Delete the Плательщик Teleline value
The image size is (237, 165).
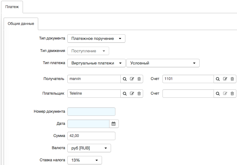coord(139,93)
